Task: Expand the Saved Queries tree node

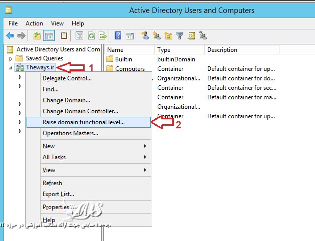Action: (x=11, y=58)
